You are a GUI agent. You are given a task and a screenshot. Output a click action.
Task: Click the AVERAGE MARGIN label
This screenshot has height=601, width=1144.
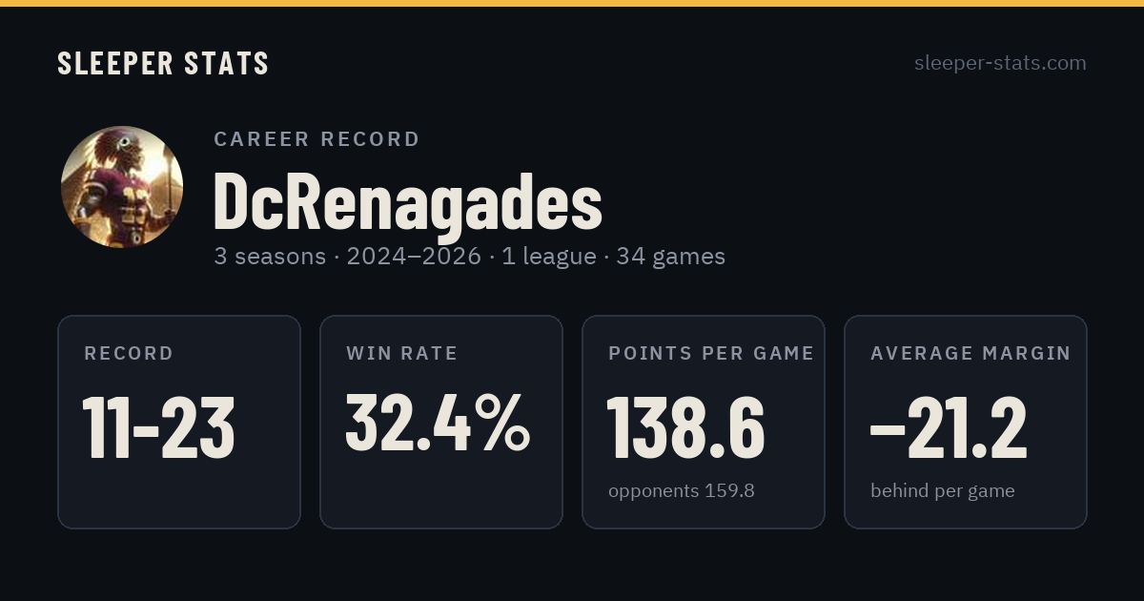[x=970, y=354]
